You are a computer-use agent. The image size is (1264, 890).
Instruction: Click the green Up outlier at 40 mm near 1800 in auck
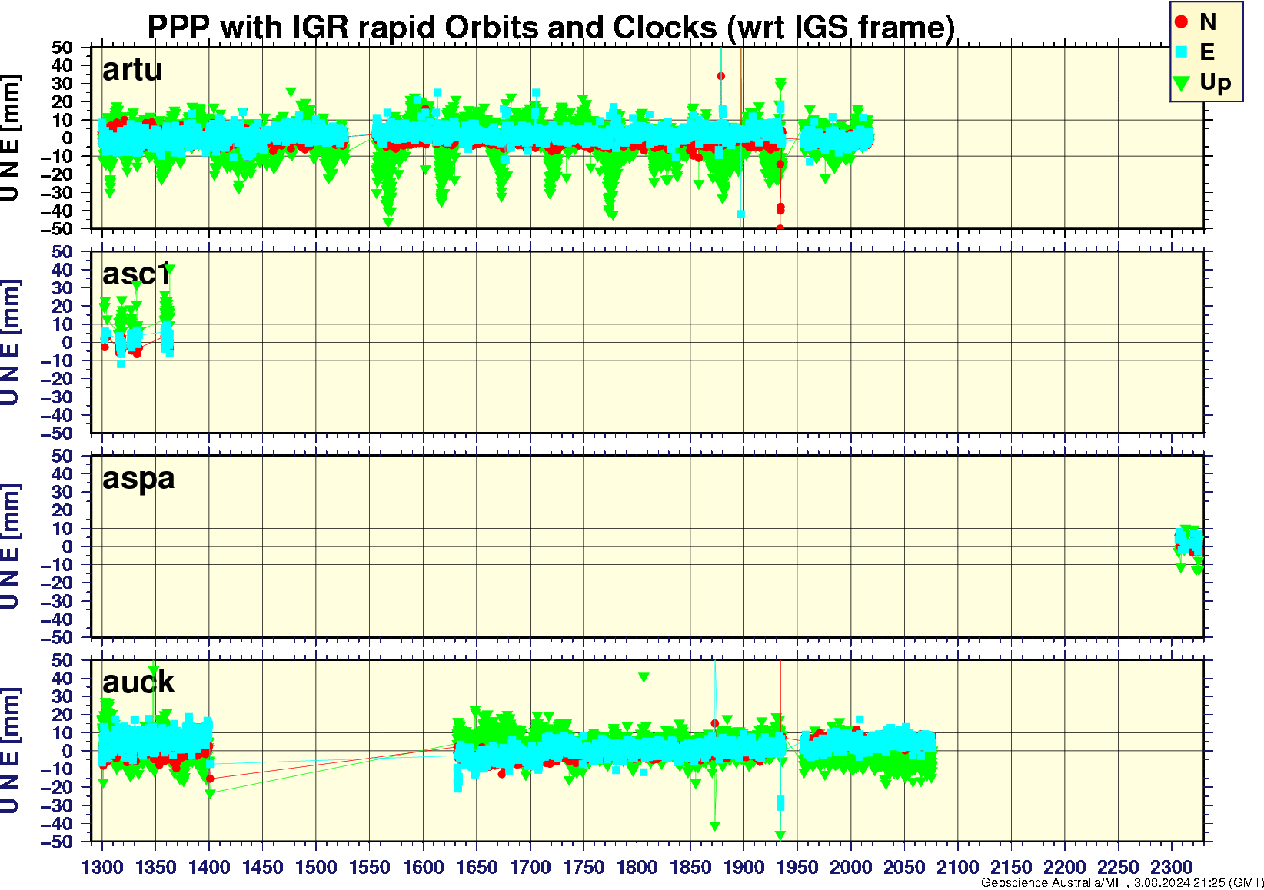pyautogui.click(x=644, y=678)
